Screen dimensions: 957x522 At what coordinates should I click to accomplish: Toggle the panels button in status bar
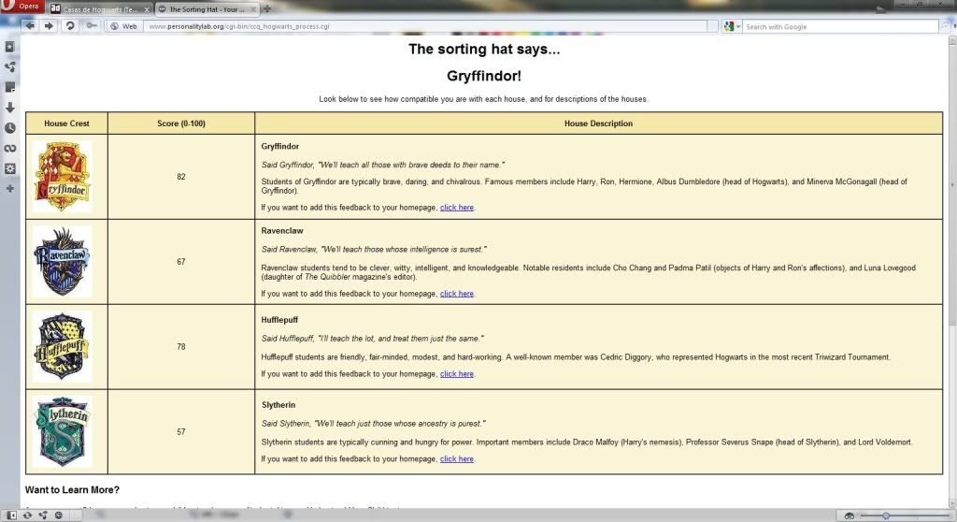pos(11,515)
